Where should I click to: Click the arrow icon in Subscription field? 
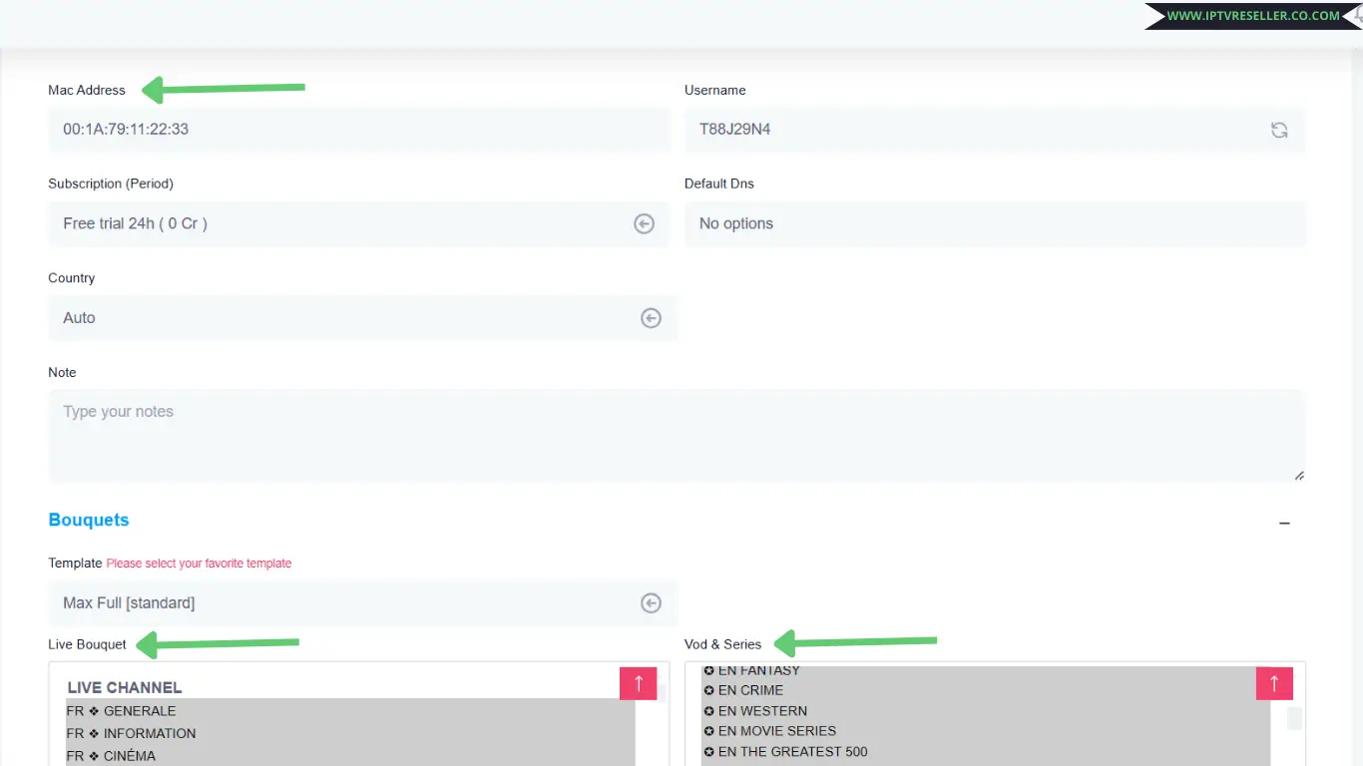[x=644, y=224]
